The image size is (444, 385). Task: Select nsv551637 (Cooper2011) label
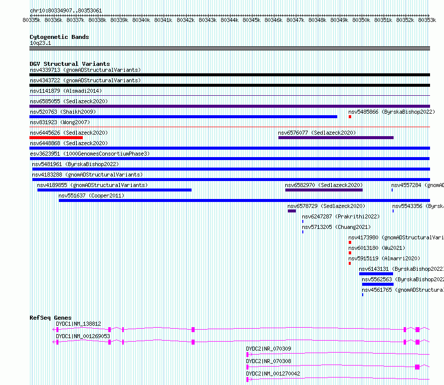[x=91, y=195]
